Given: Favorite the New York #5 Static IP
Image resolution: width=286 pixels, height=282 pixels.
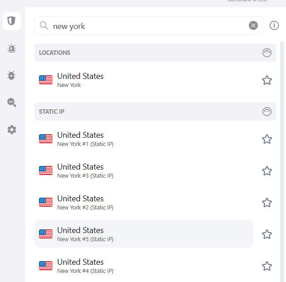Looking at the screenshot, I should (267, 234).
